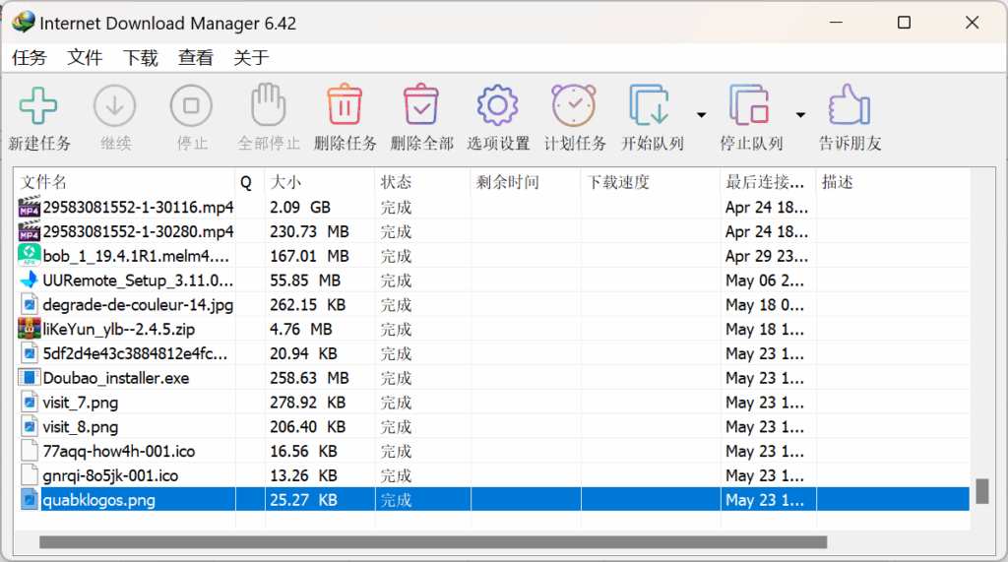1008x562 pixels.
Task: Select file visit_8.png
Action: click(81, 427)
